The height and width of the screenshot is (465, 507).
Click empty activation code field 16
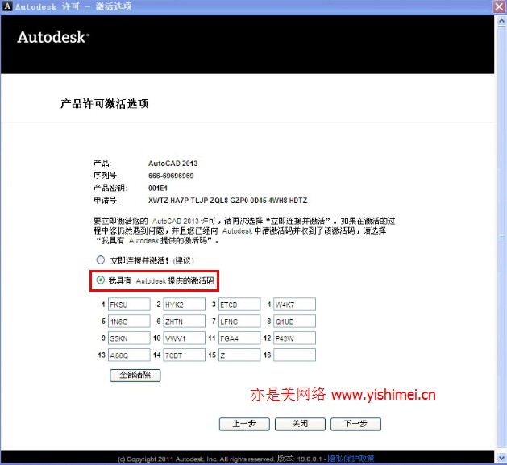point(294,355)
